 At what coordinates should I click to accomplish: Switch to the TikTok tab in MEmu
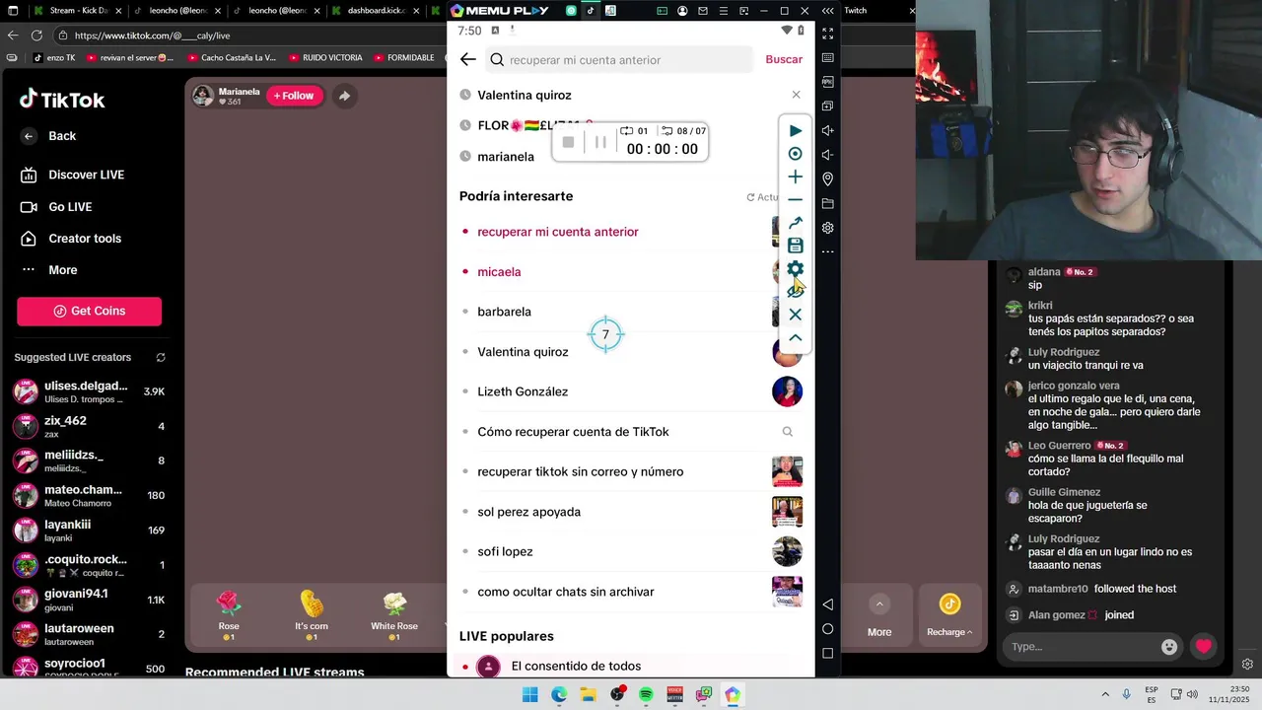click(x=591, y=11)
